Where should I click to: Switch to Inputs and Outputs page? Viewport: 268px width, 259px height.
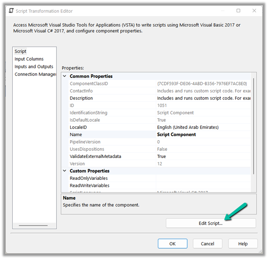[34, 66]
